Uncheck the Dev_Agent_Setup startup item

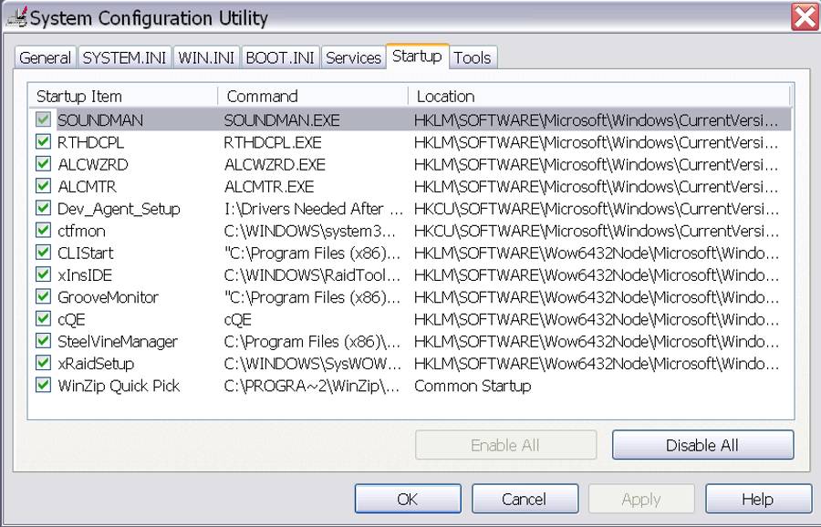(x=43, y=208)
